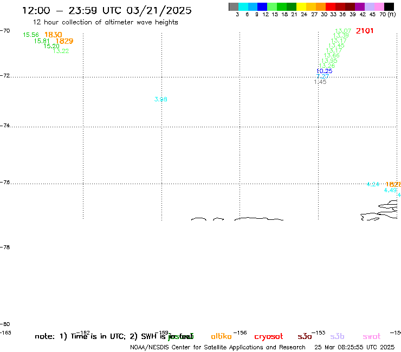Click the (ft) unit label on the color scale
The width and height of the screenshot is (401, 352).
(392, 15)
